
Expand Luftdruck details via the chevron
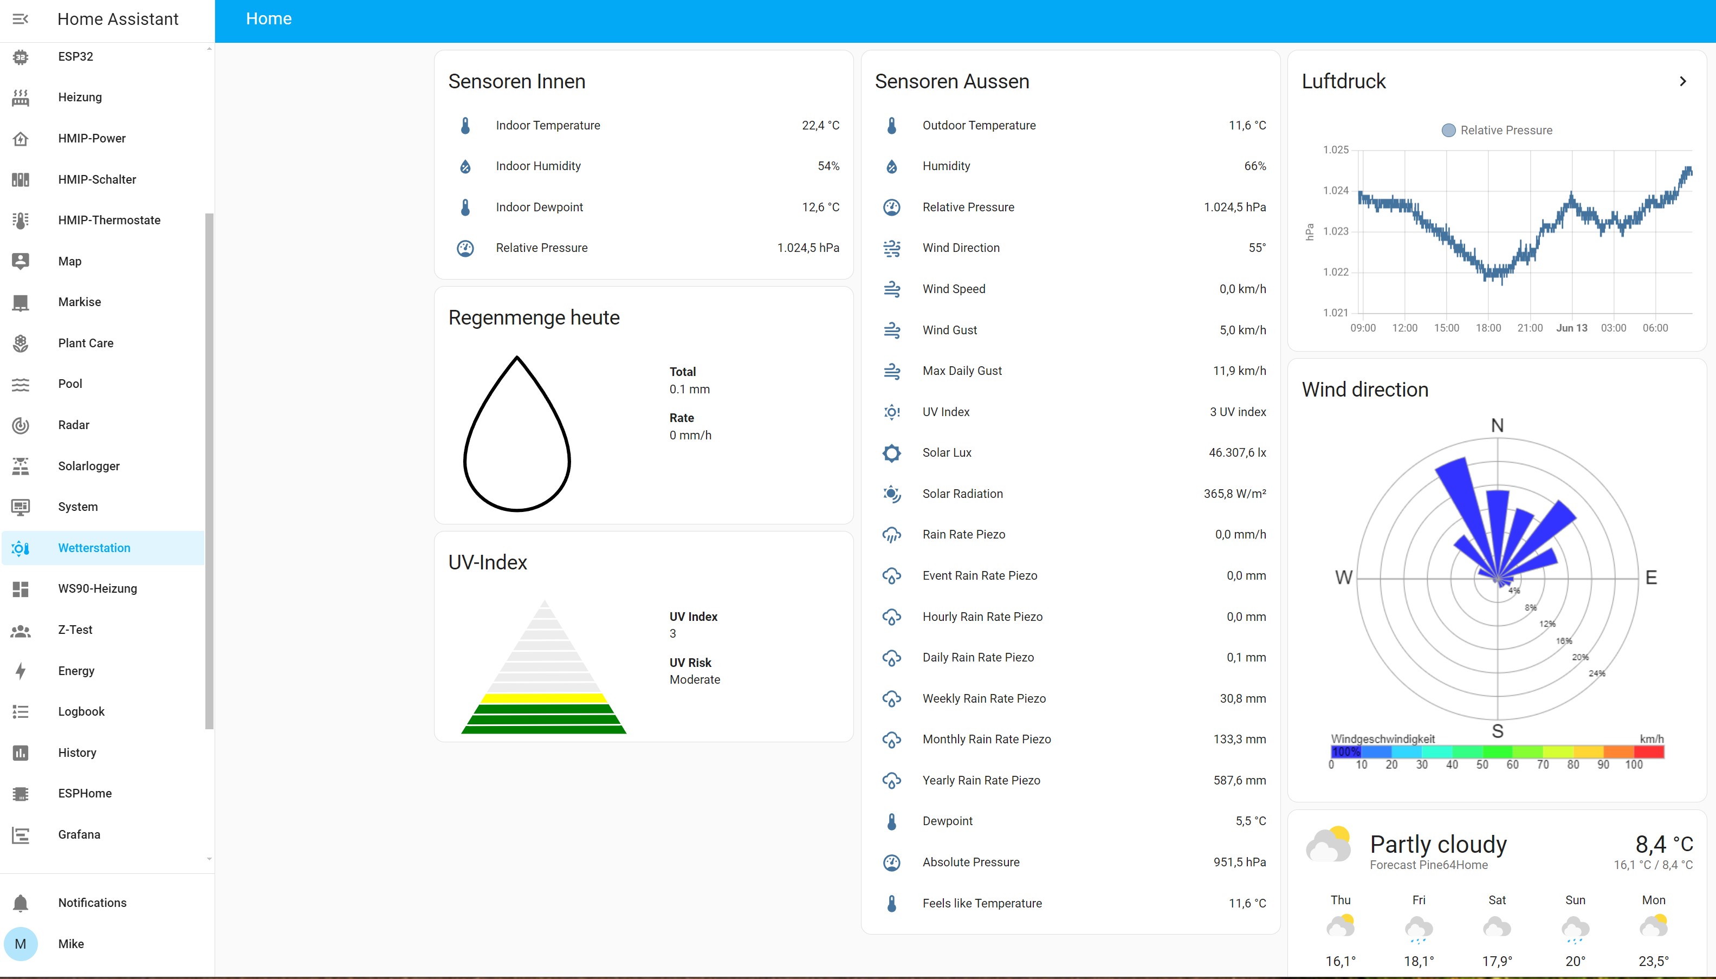click(x=1683, y=81)
